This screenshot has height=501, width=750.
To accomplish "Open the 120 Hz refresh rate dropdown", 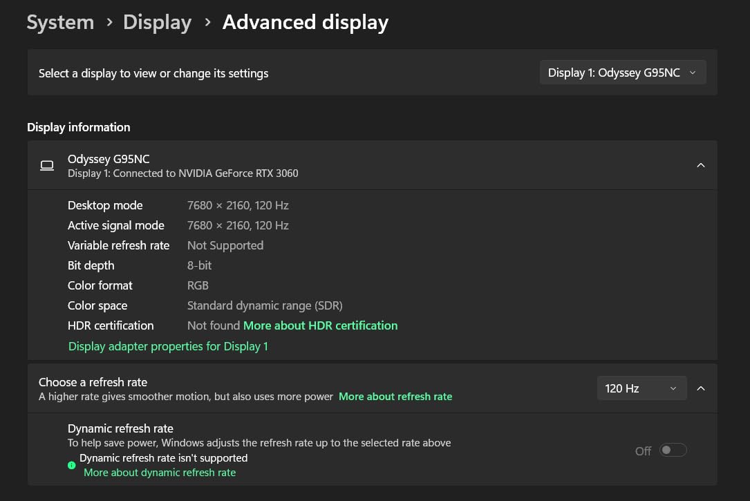I will click(x=641, y=388).
